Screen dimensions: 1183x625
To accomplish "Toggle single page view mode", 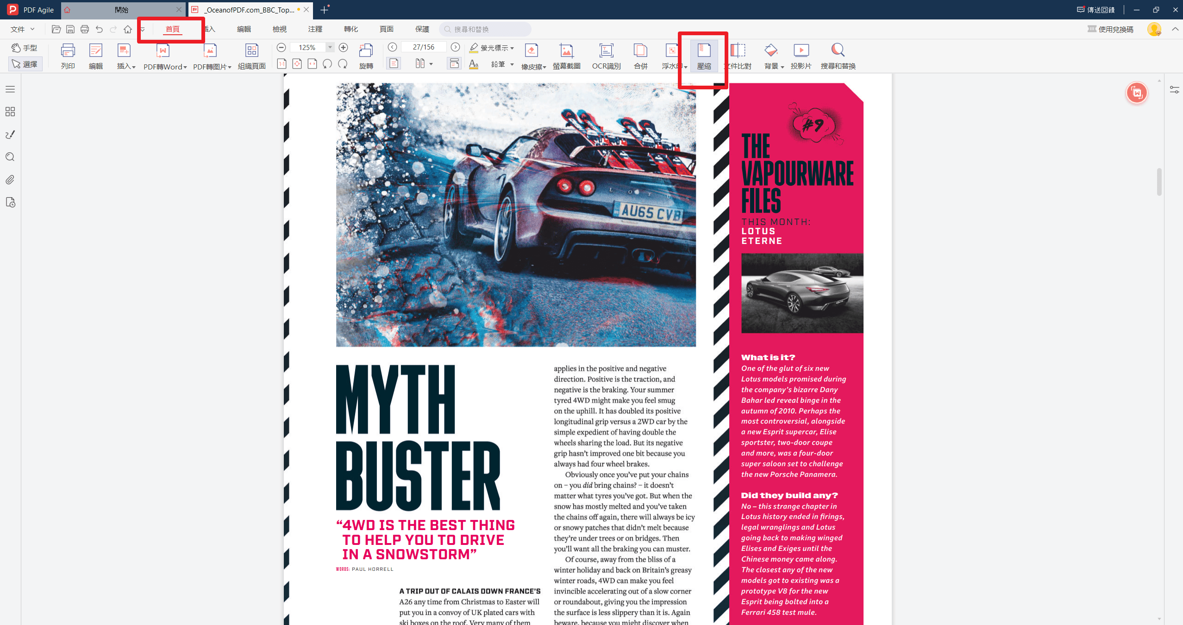I will [393, 63].
